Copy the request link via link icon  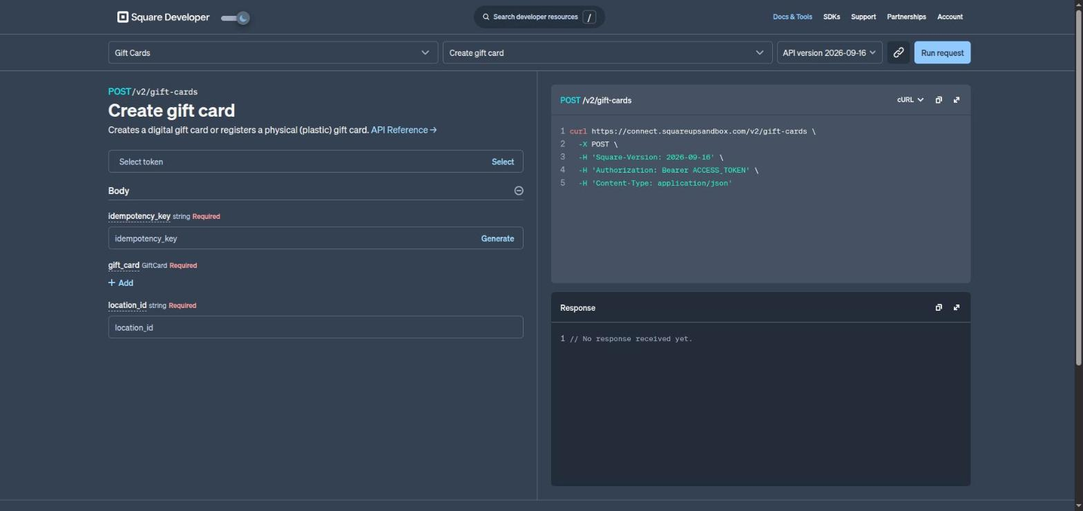click(x=898, y=52)
